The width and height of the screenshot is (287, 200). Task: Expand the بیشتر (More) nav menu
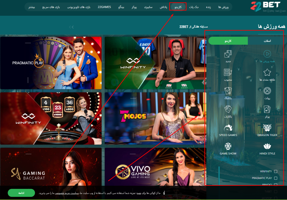31,7
